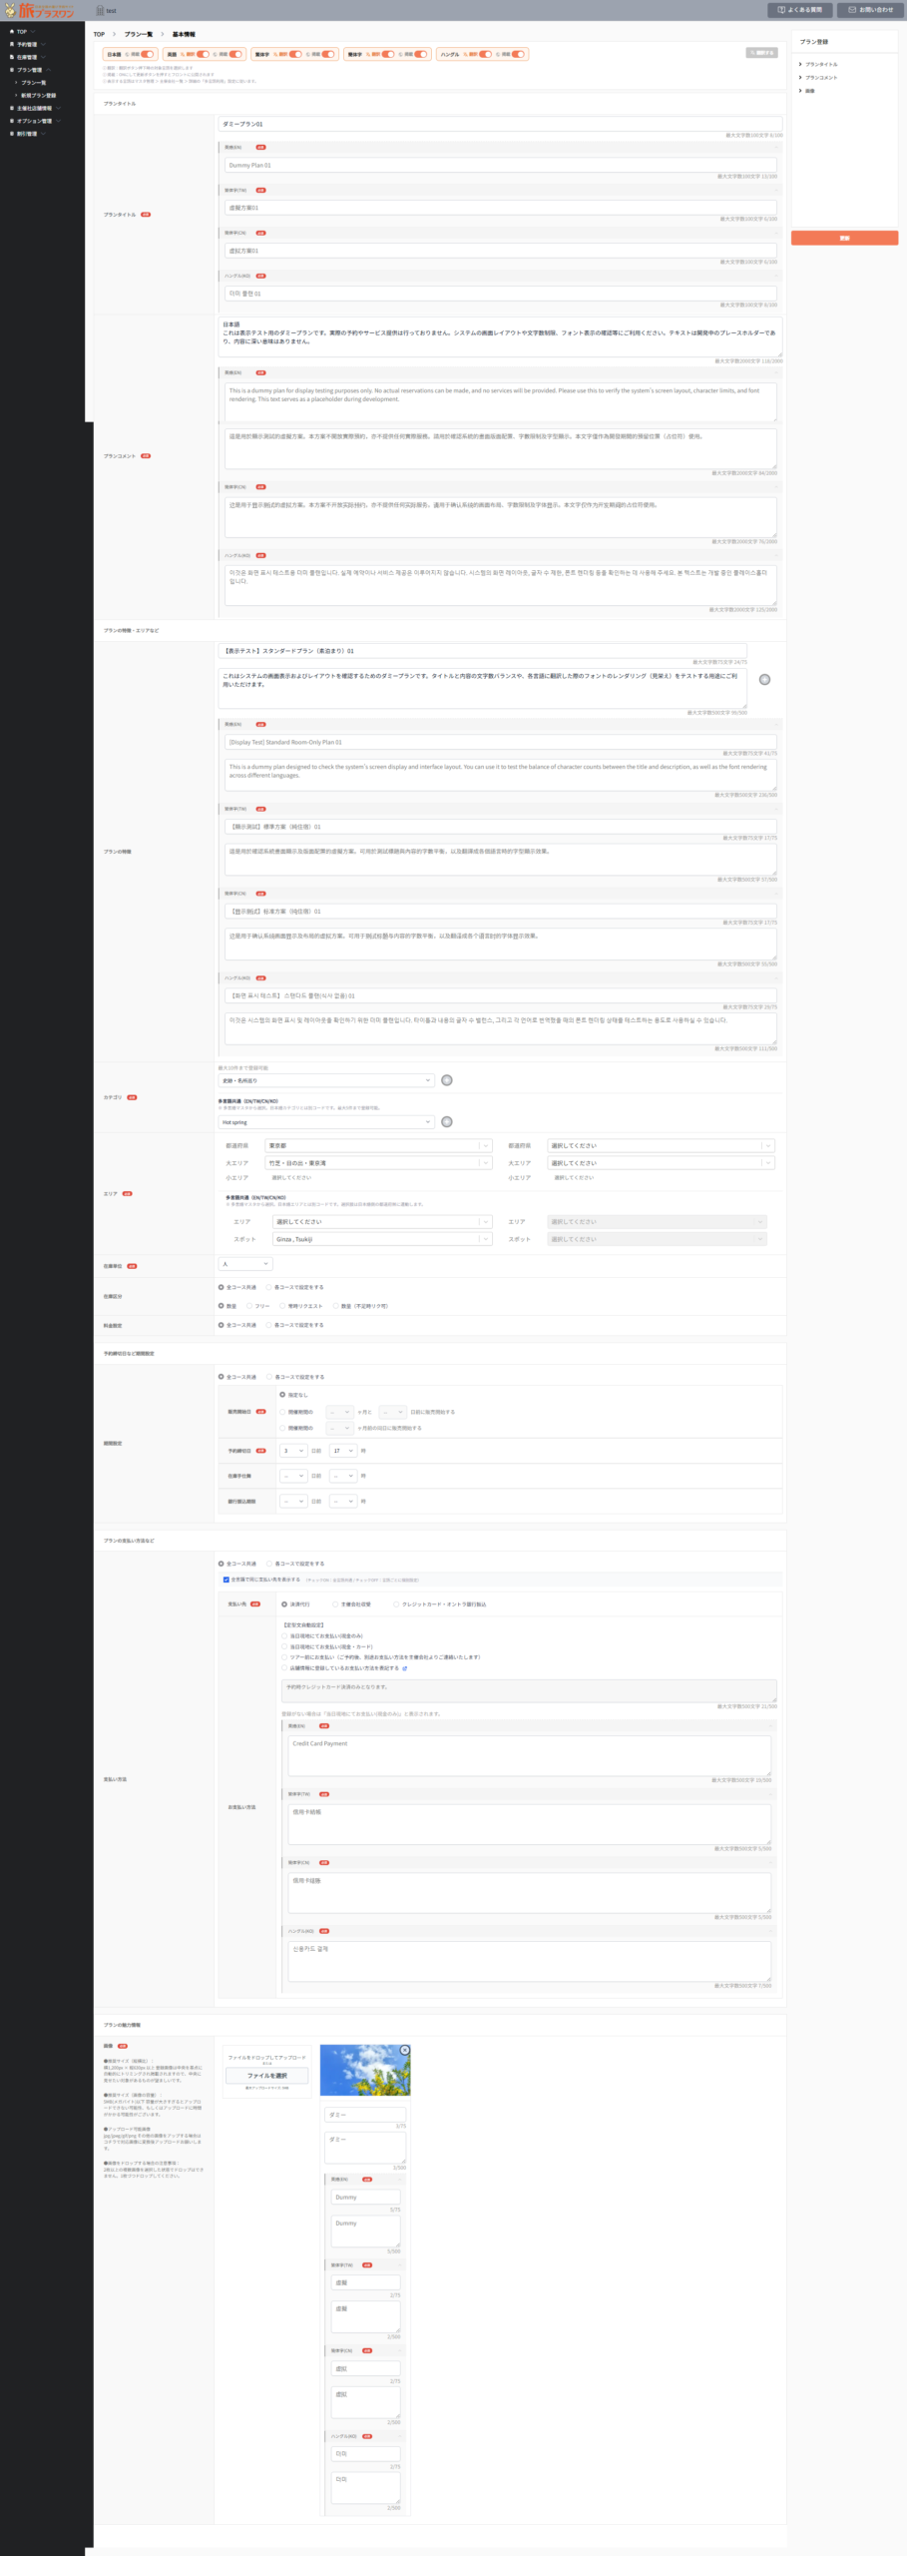This screenshot has width=907, height=2556.
Task: Click the plus icon beside プランの特徴 description
Action: [764, 679]
